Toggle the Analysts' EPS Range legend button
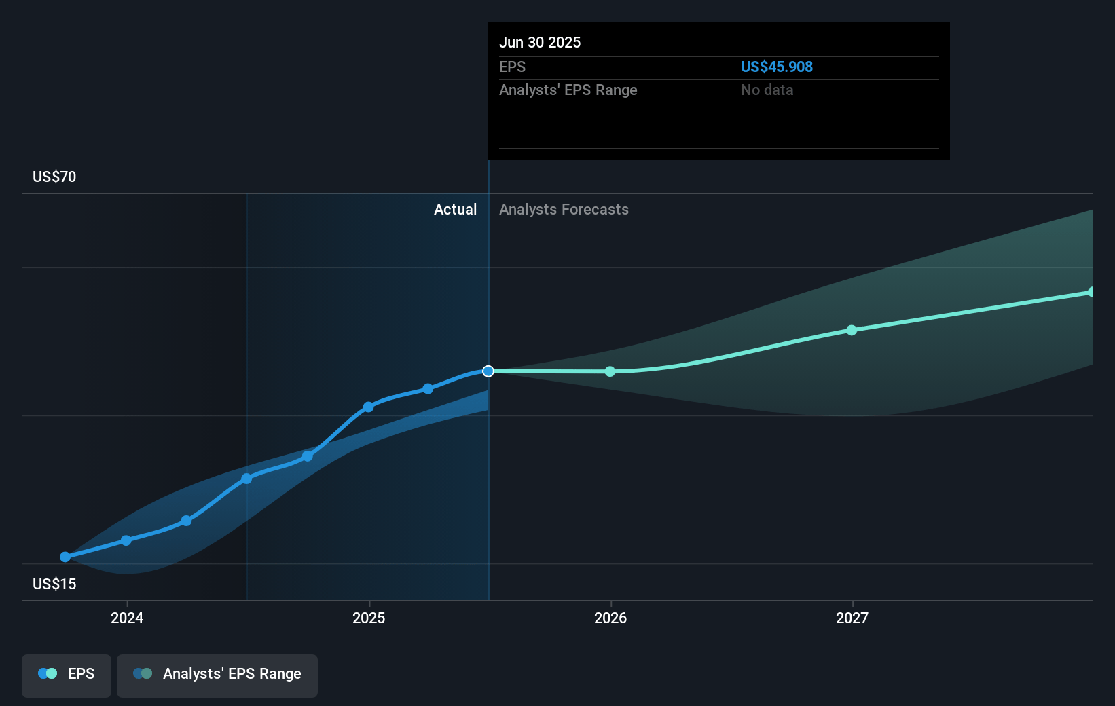Viewport: 1115px width, 706px height. pyautogui.click(x=217, y=675)
